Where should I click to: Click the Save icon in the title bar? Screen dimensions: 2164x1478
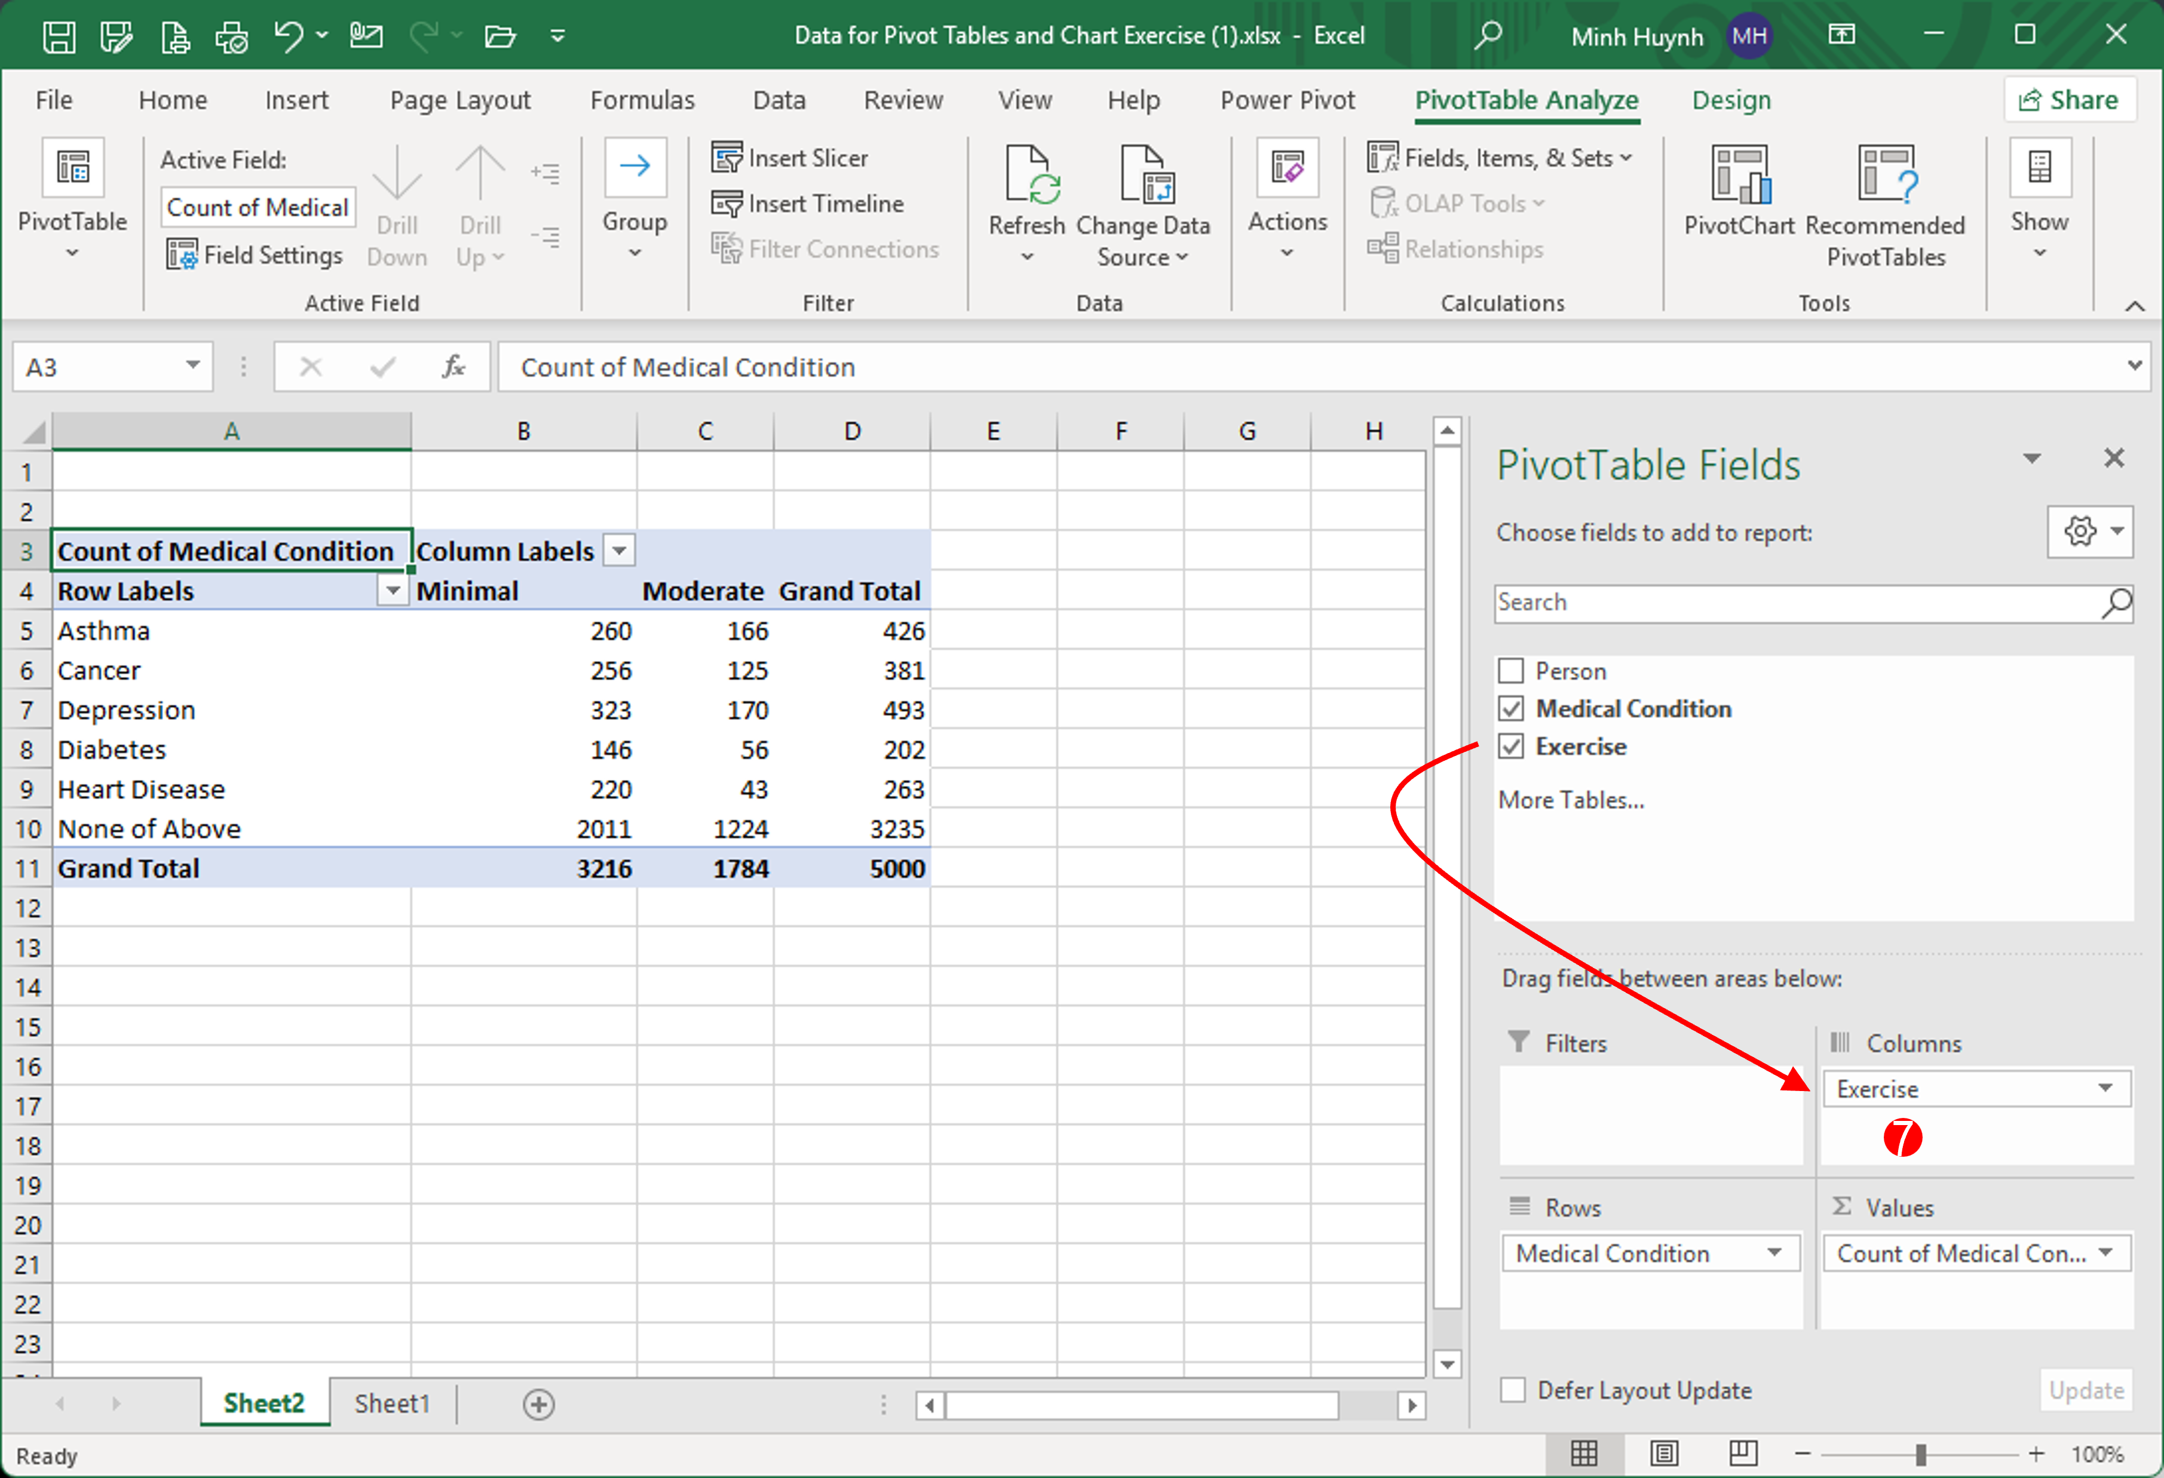click(59, 36)
